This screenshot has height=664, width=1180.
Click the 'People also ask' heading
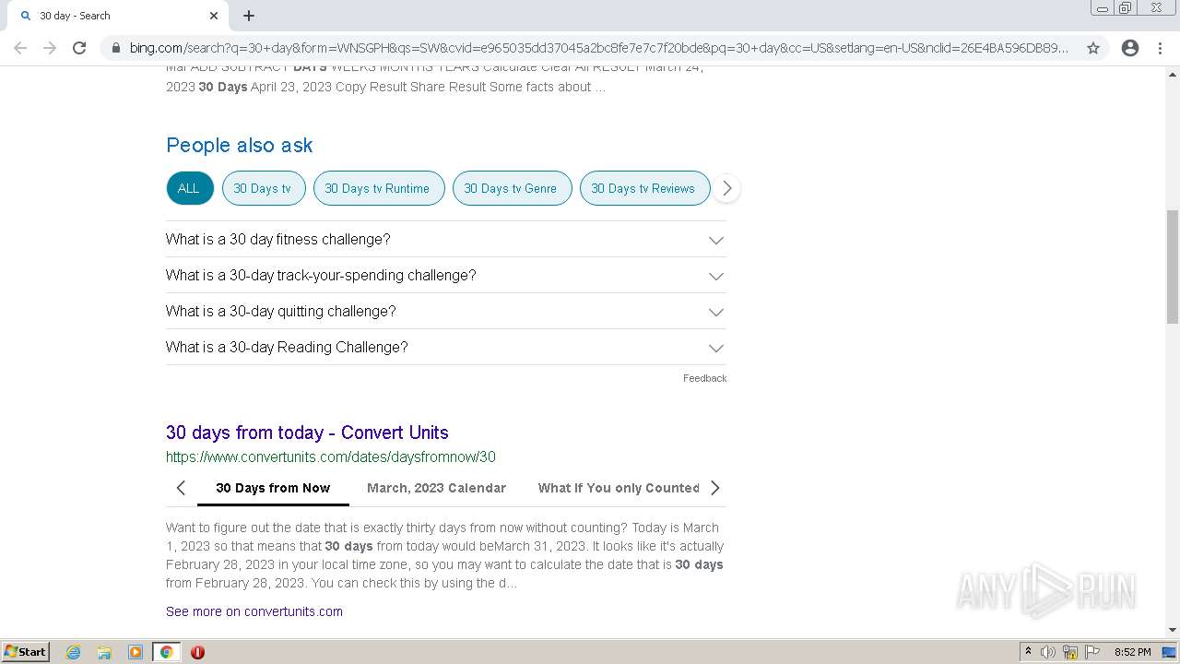click(x=239, y=145)
